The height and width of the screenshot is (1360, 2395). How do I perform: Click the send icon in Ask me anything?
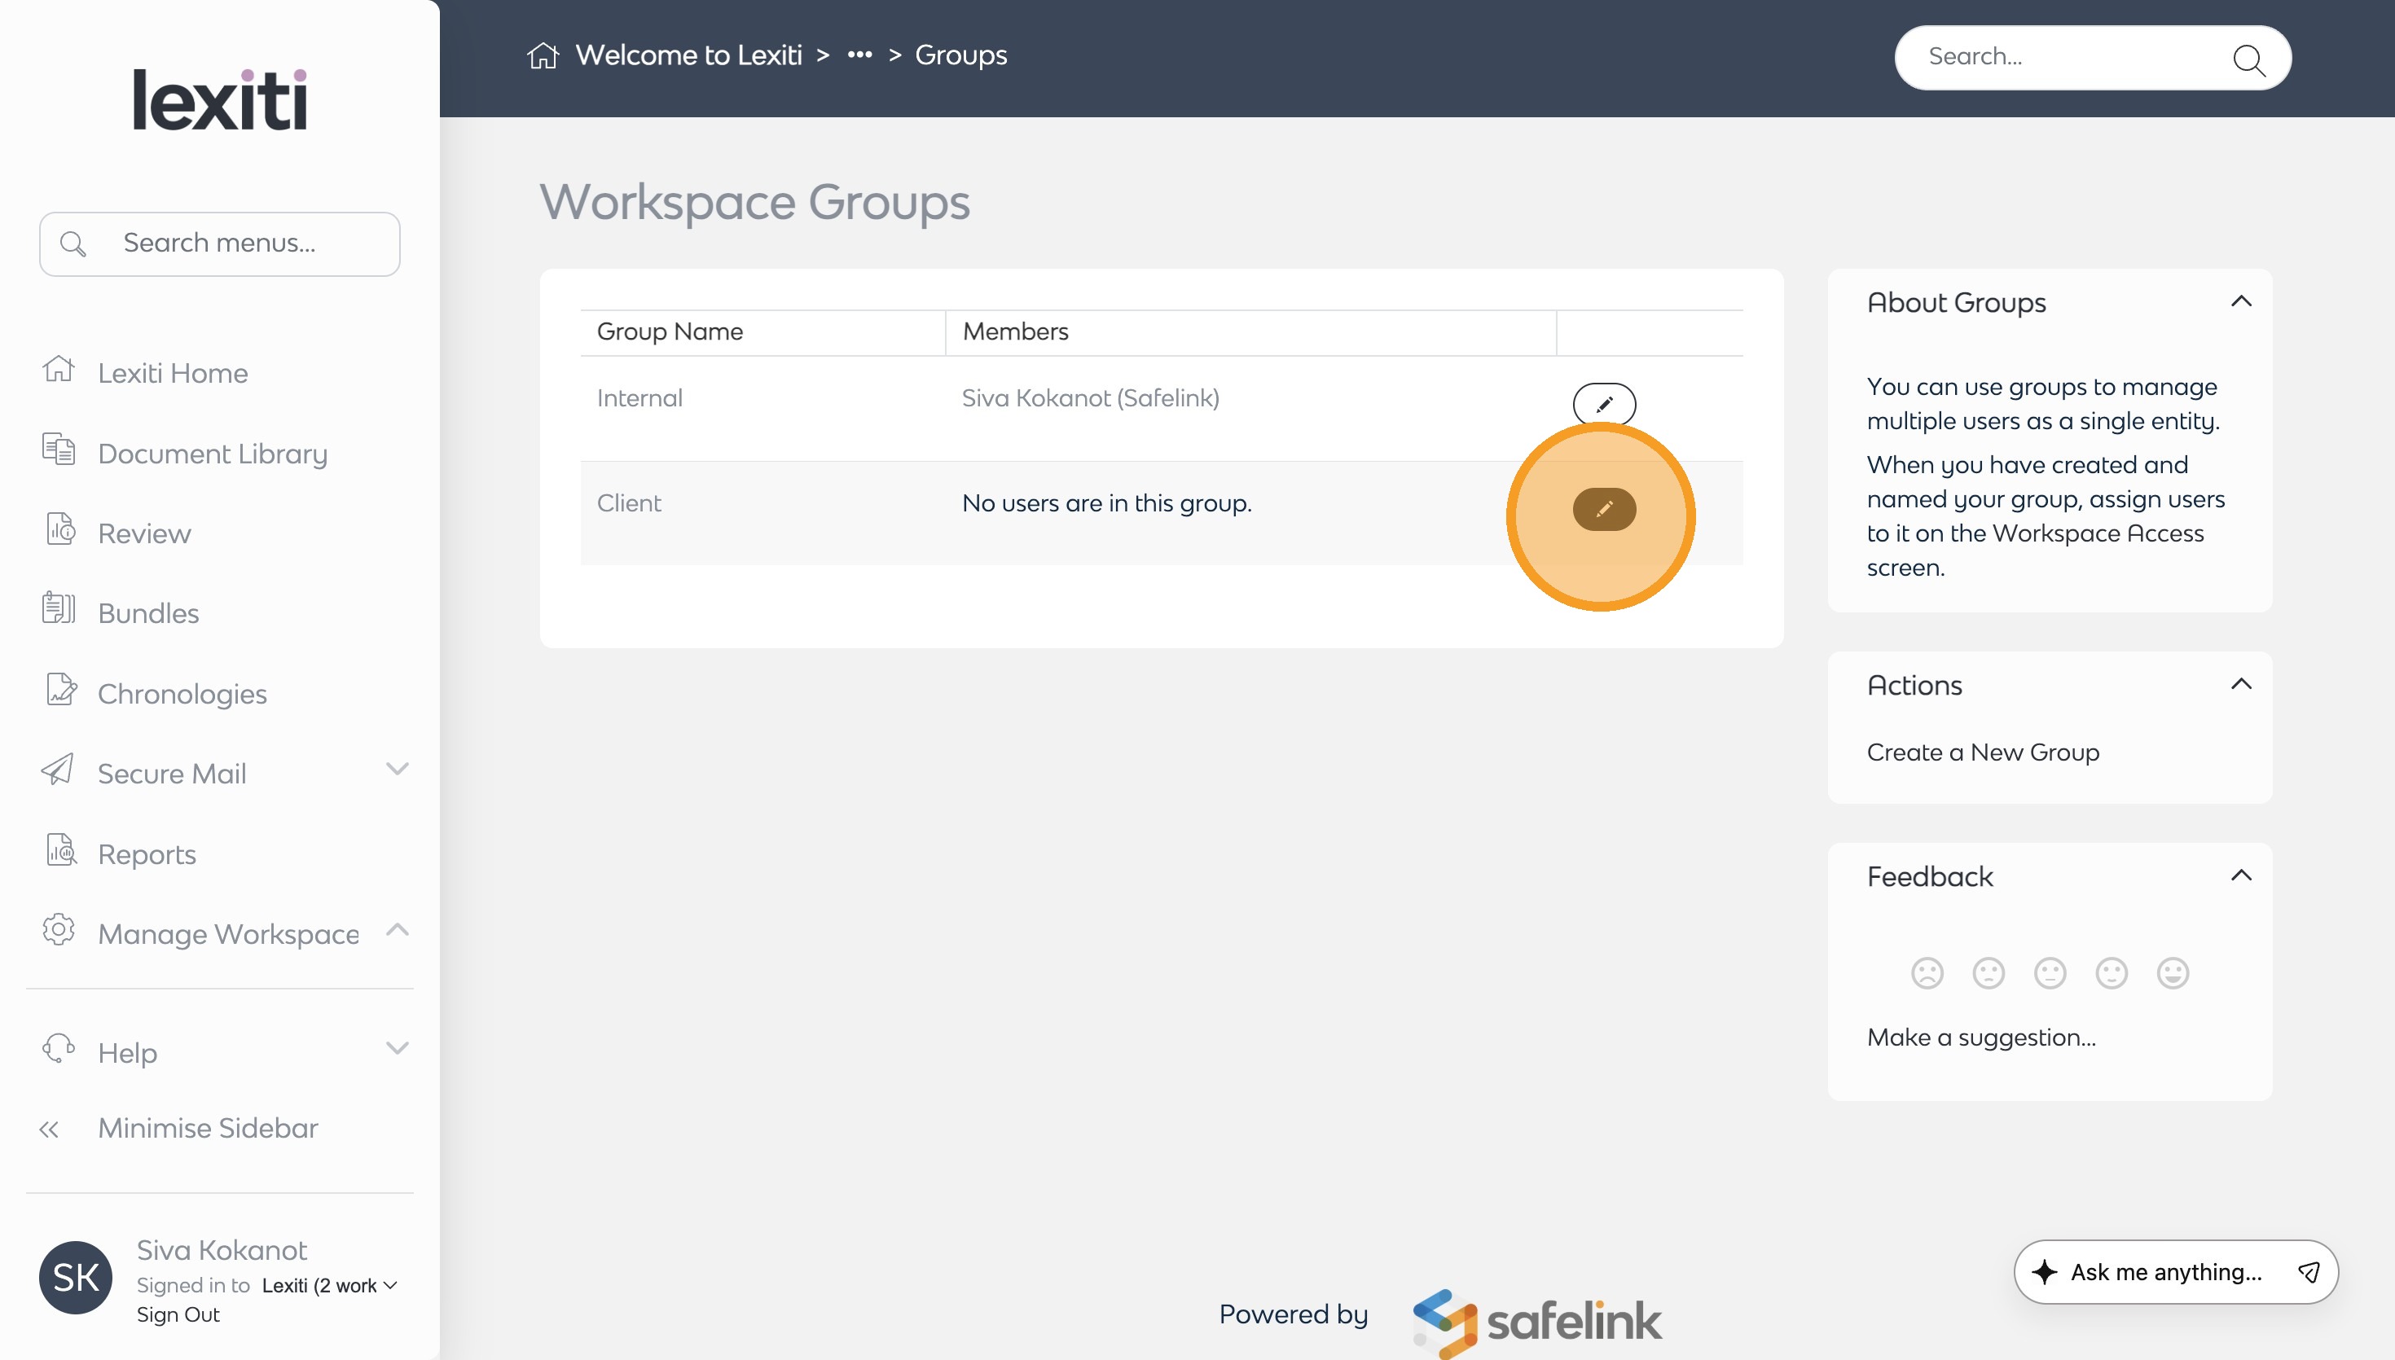(x=2308, y=1271)
